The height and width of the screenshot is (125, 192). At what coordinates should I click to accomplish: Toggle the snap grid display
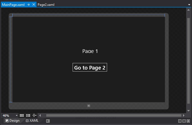pyautogui.click(x=22, y=115)
